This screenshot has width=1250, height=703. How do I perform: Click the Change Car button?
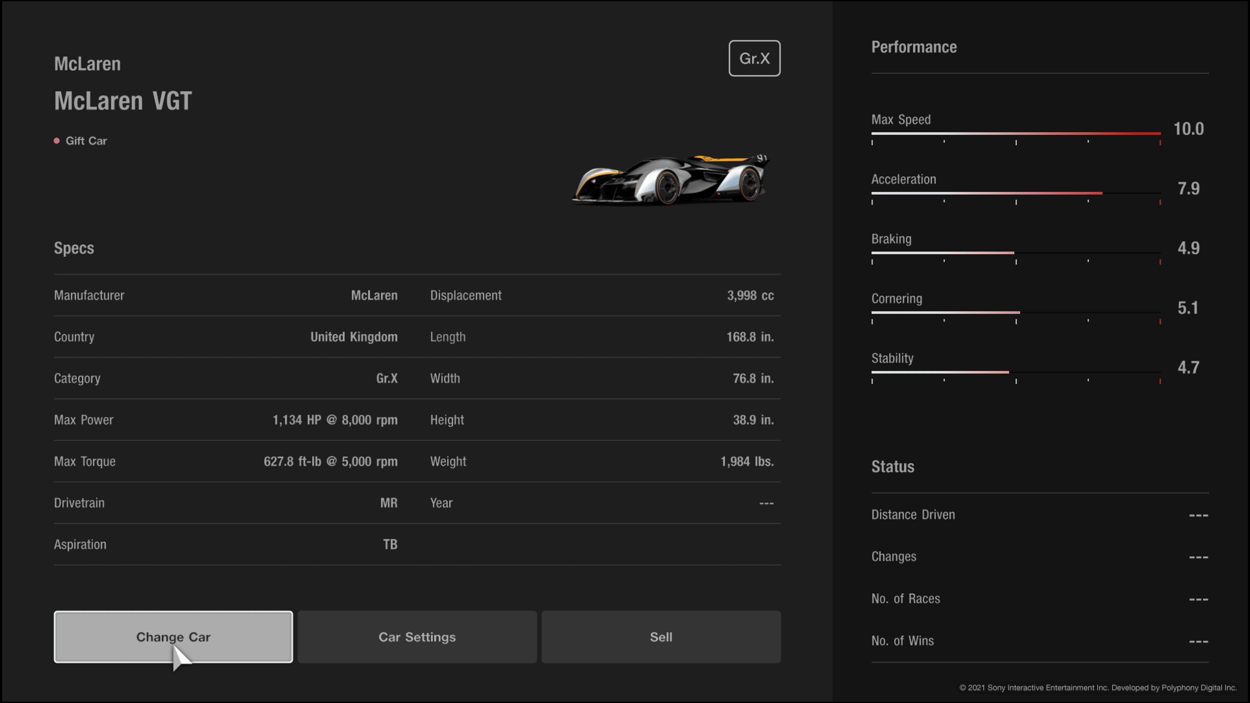tap(173, 637)
